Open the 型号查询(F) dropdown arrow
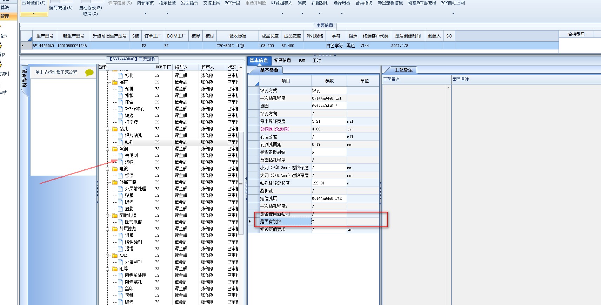601x305 pixels. click(x=34, y=14)
